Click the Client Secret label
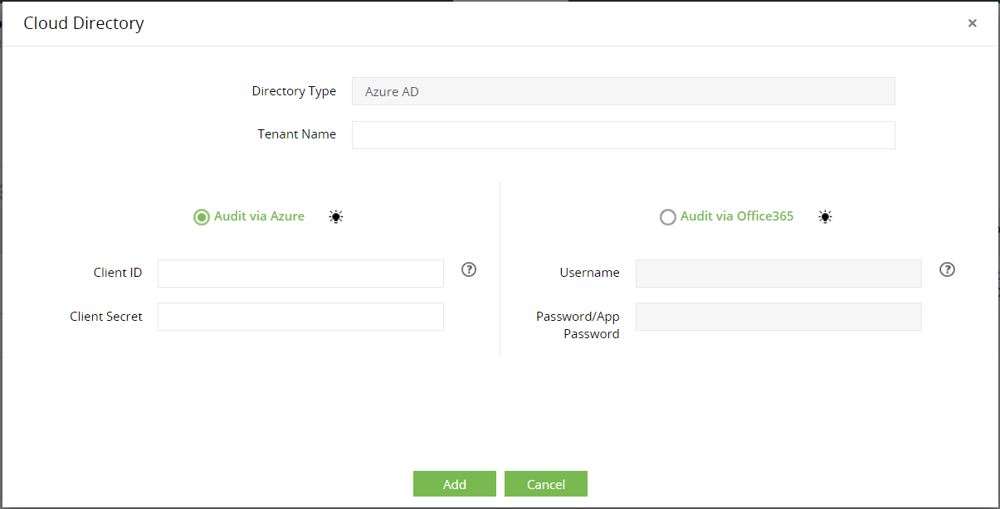The height and width of the screenshot is (509, 1000). (x=106, y=317)
